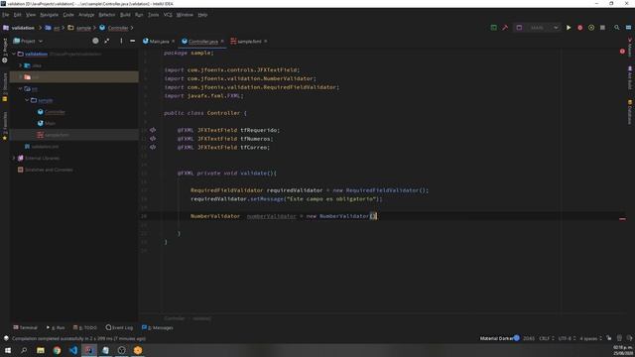
Task: Click the sample breadcrumb in navigation bar
Action: 83,28
